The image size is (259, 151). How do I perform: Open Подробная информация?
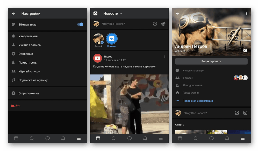pyautogui.click(x=198, y=101)
